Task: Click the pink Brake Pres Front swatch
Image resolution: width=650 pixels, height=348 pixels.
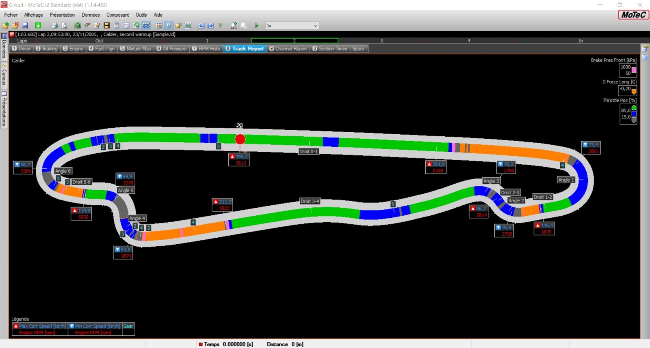Action: tap(634, 70)
